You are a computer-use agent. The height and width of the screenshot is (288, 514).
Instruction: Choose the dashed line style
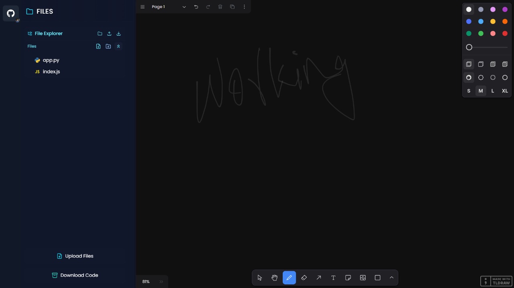(x=481, y=78)
